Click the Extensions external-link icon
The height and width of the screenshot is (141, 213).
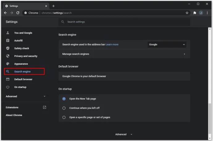tap(44, 107)
